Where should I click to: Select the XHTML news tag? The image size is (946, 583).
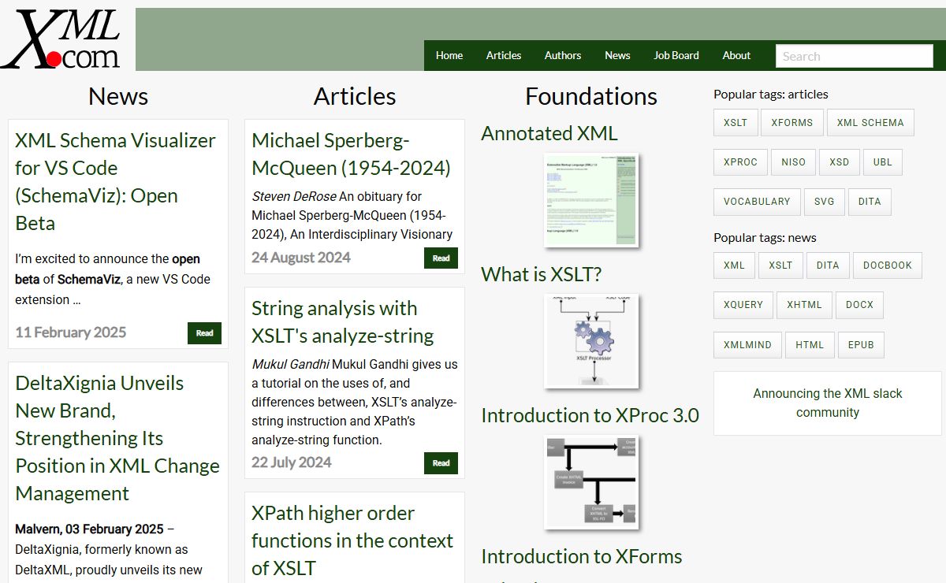point(804,305)
